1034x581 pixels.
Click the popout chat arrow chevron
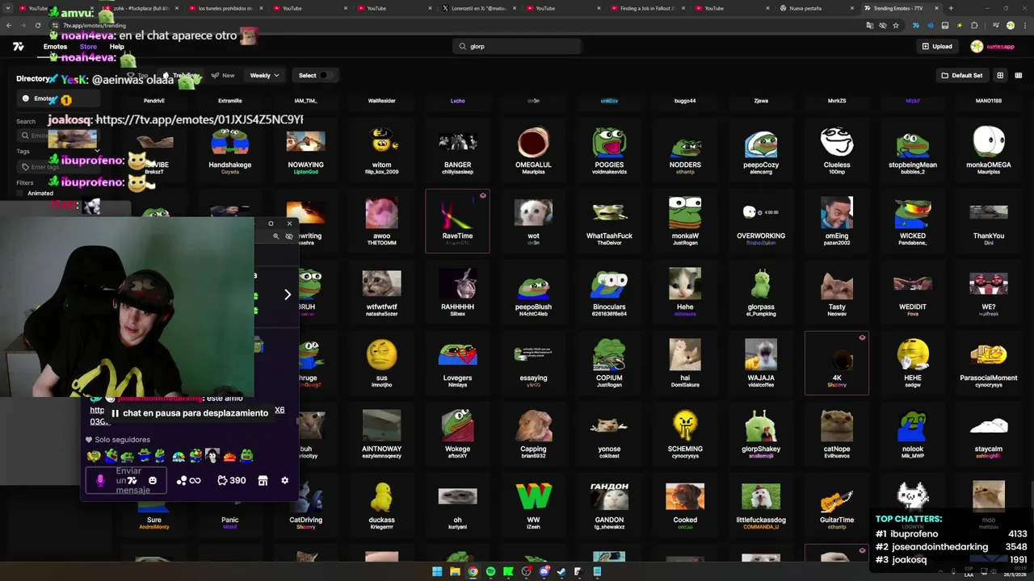point(287,295)
